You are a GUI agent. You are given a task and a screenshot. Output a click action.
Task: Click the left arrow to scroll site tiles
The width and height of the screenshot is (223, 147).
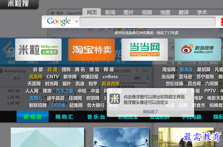point(7,50)
